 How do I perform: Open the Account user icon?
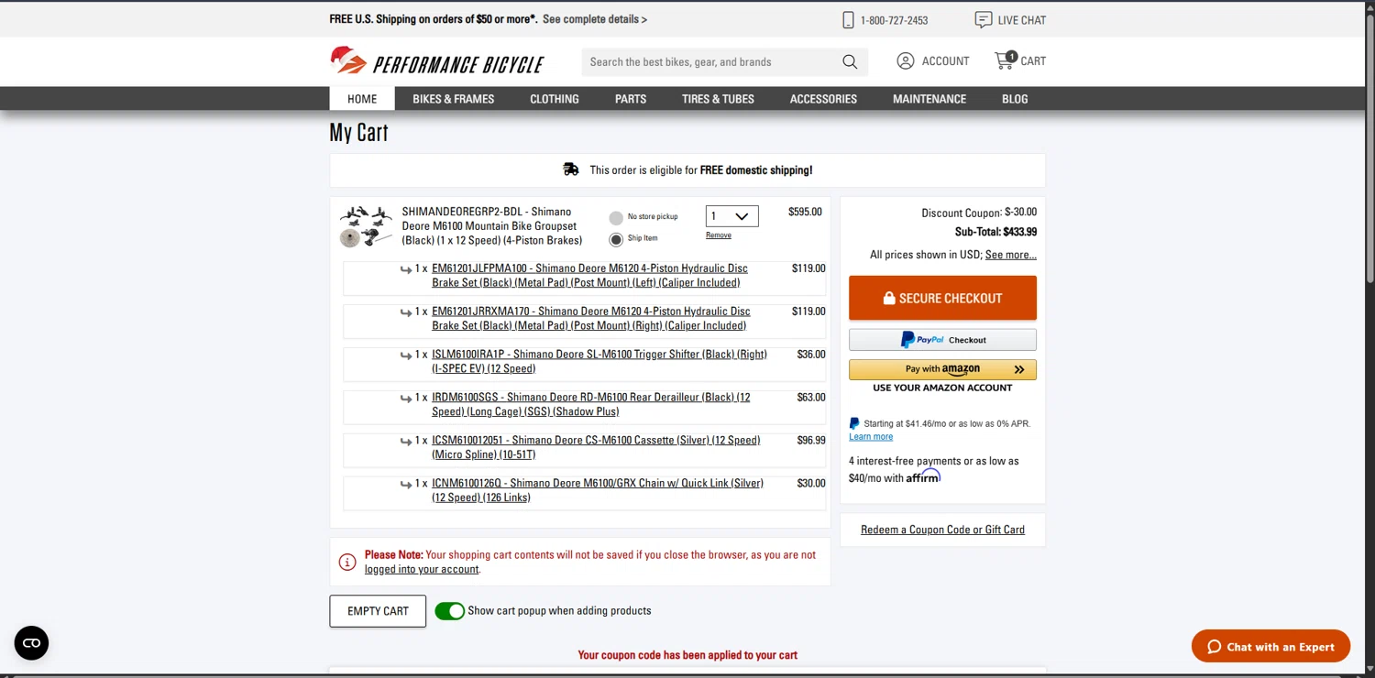point(905,61)
